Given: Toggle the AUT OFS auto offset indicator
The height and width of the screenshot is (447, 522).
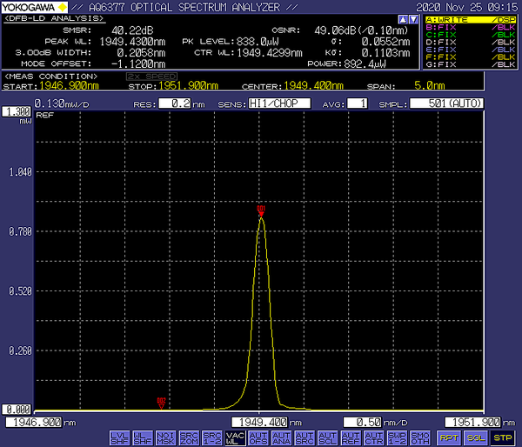Looking at the screenshot, I should pyautogui.click(x=258, y=437).
